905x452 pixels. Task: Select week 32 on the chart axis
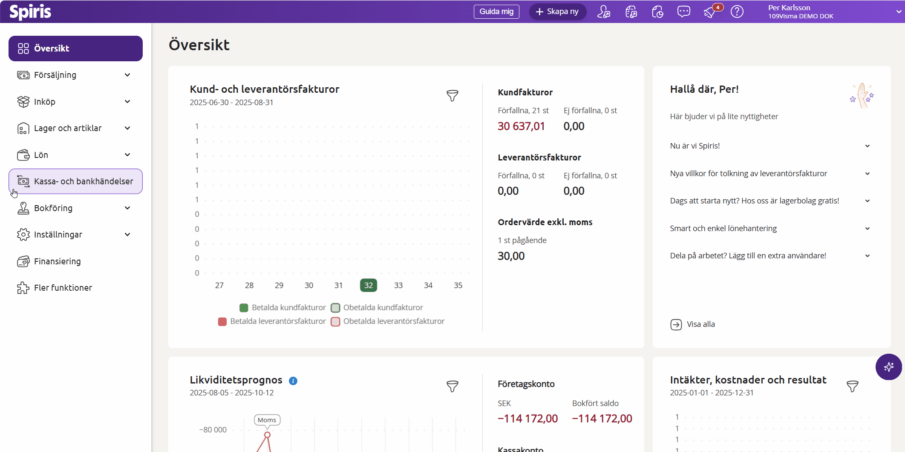(368, 286)
